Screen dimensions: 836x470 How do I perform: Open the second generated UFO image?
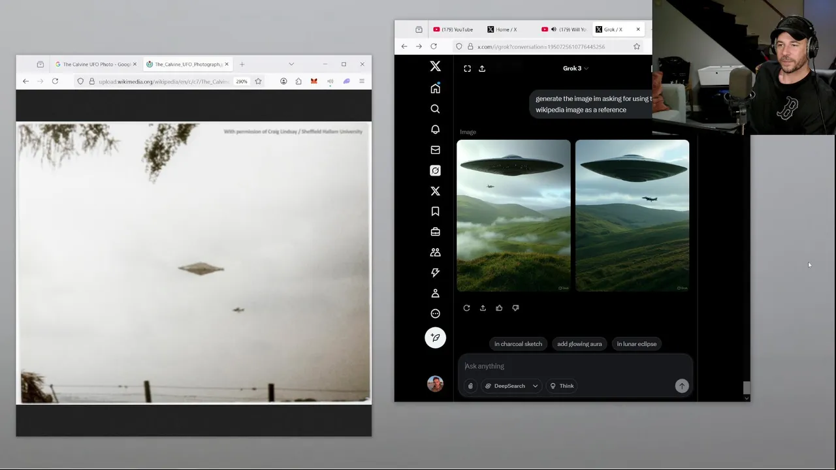(x=632, y=215)
